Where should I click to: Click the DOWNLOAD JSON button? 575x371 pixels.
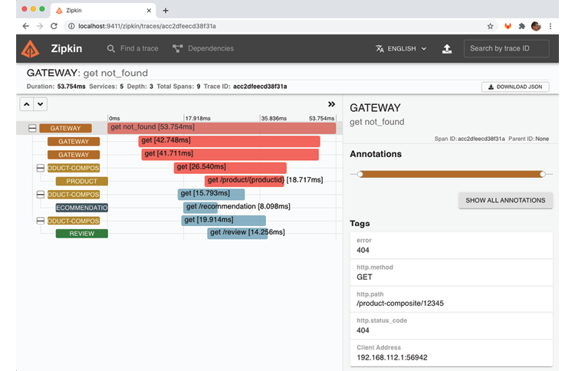[515, 87]
